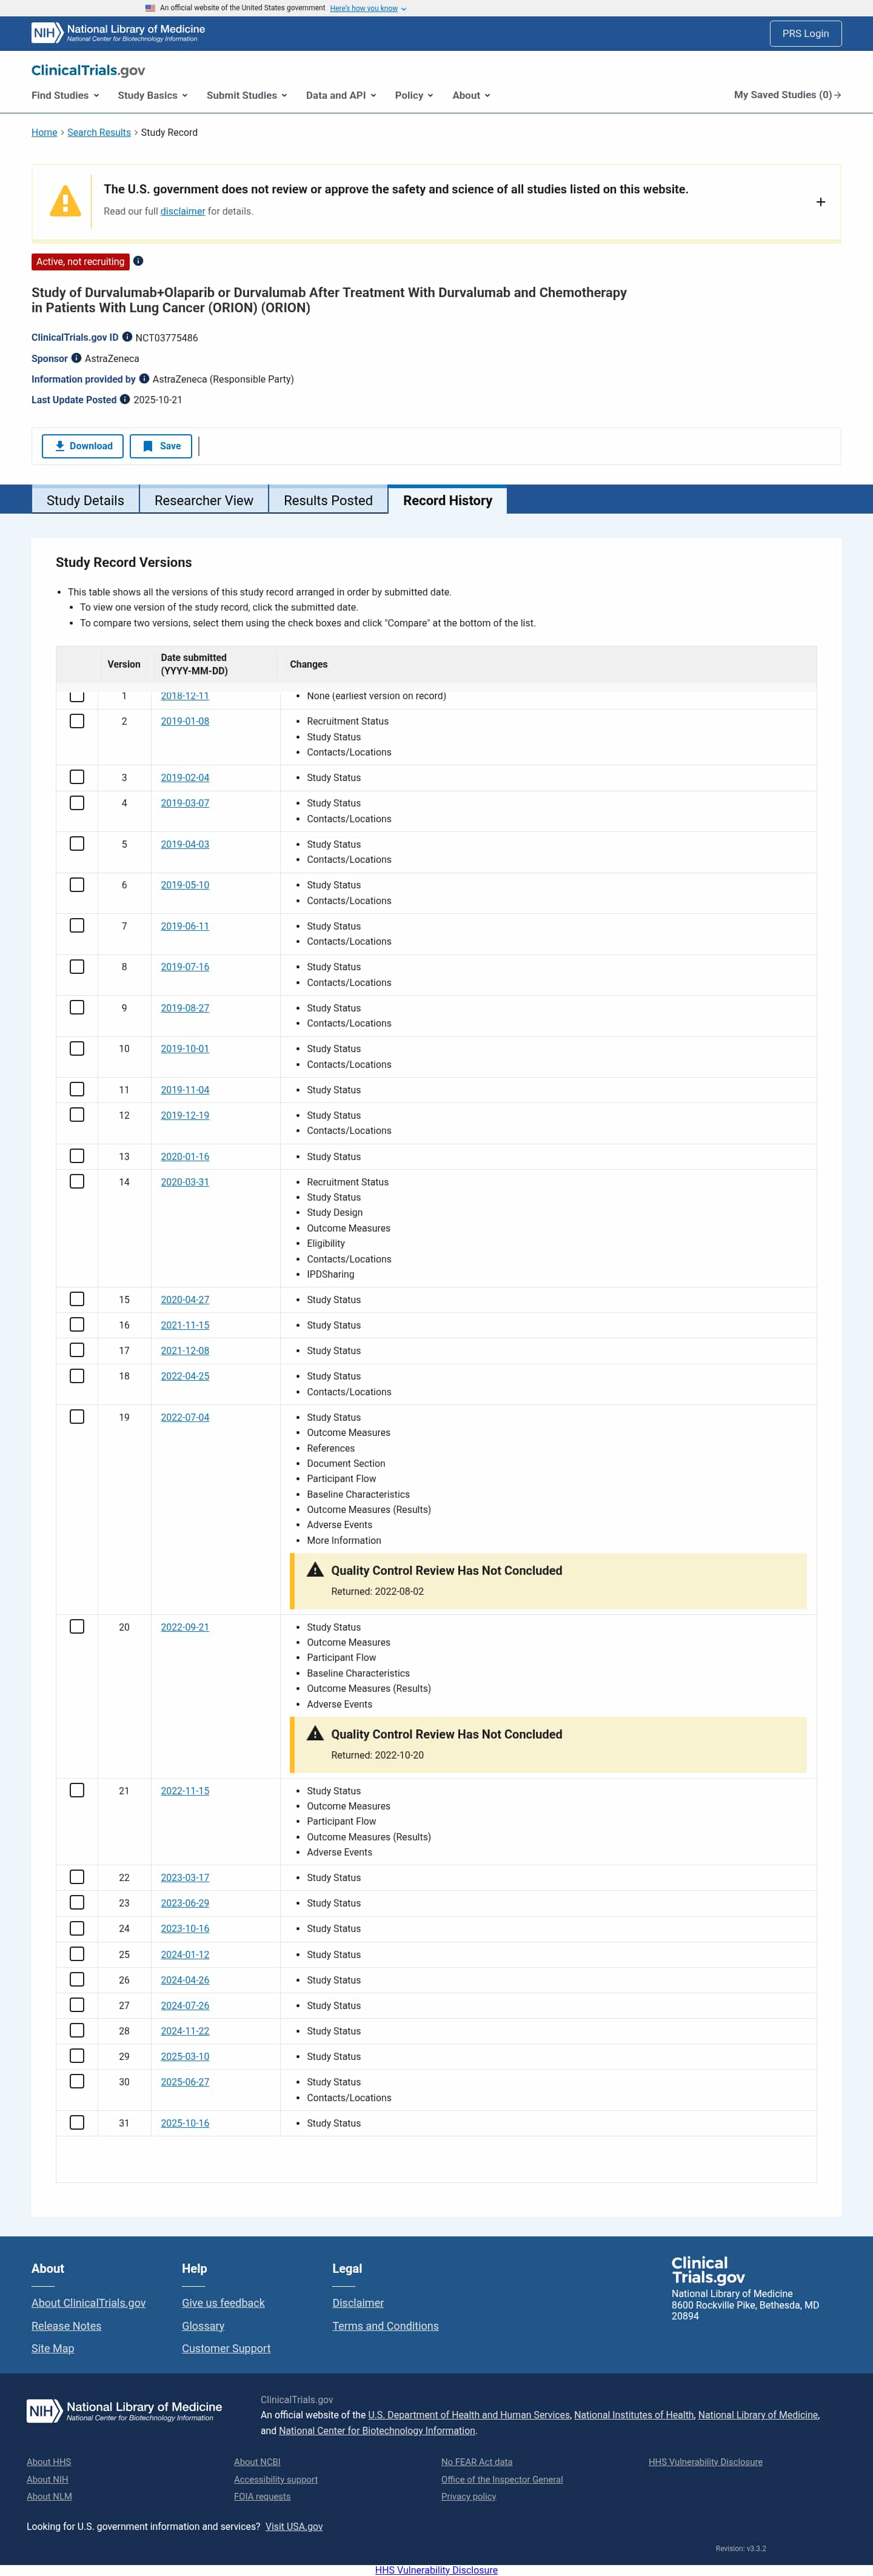Click the NIH National Library of Medicine logo

coord(118,33)
